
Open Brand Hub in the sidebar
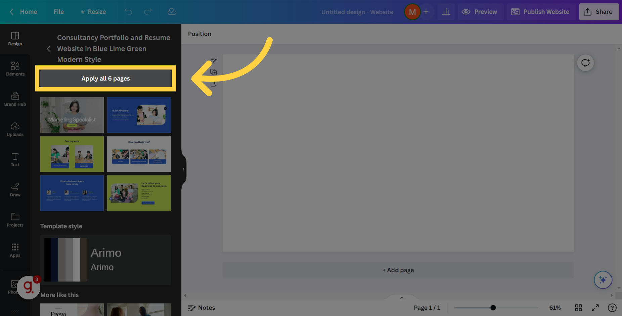(15, 99)
